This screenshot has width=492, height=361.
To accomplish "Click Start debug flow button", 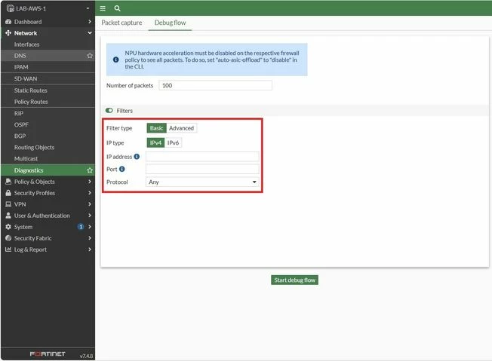I will click(x=294, y=280).
